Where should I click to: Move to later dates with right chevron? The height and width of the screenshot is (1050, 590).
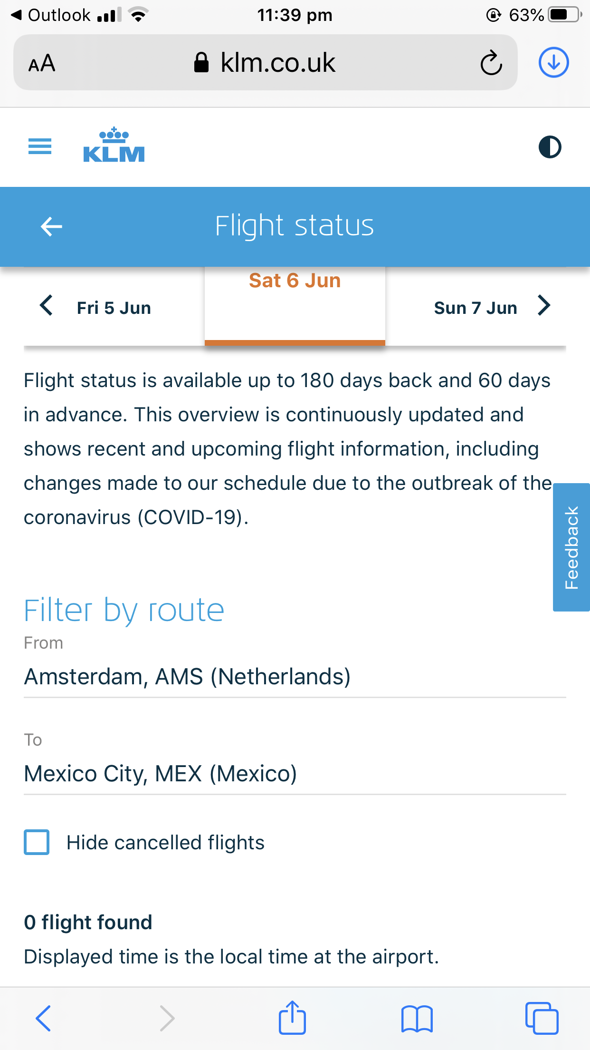coord(544,305)
